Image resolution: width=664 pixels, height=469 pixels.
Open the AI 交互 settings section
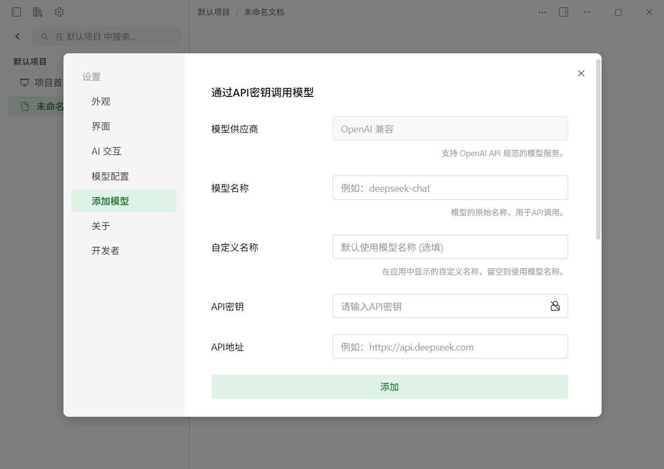(106, 151)
